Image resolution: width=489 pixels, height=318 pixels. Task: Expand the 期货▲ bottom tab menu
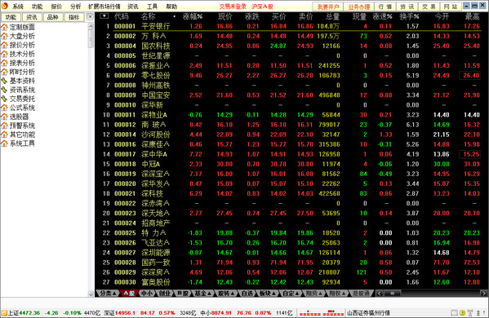click(313, 293)
